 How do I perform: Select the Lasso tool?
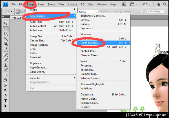pyautogui.click(x=5, y=34)
